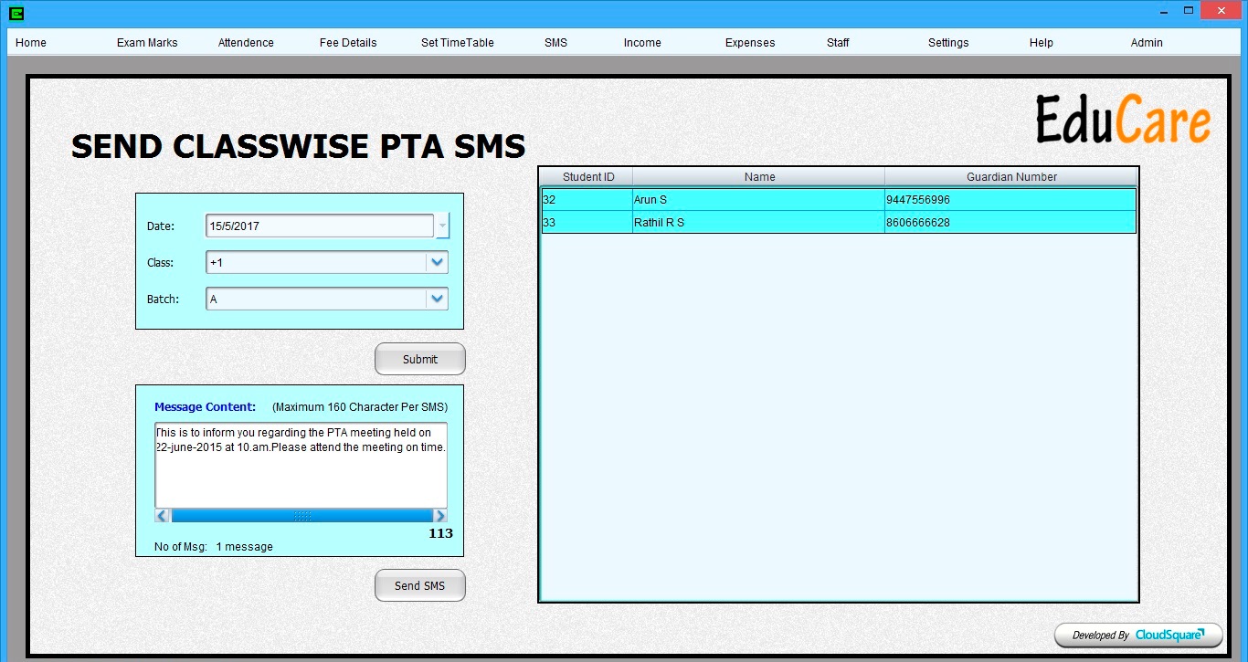This screenshot has height=662, width=1248.
Task: Click the message box left scroll arrow
Action: 163,516
